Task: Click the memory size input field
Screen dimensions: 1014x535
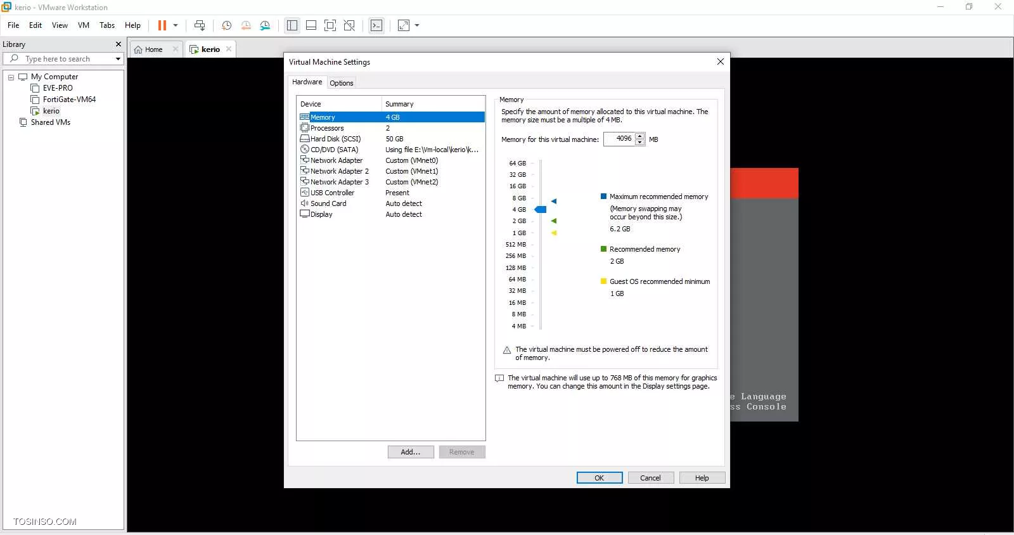Action: pos(619,139)
